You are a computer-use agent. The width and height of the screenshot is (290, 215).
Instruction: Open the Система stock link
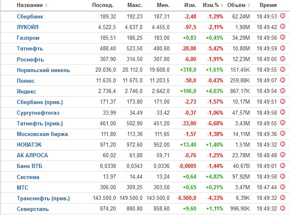pyautogui.click(x=28, y=177)
